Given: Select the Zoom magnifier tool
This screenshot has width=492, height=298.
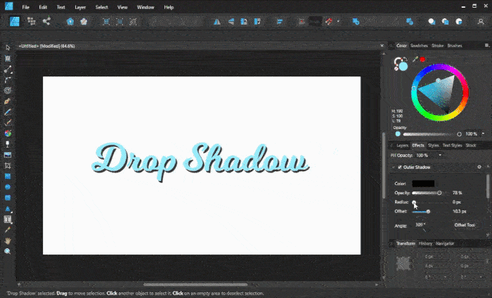Looking at the screenshot, I should click(8, 251).
